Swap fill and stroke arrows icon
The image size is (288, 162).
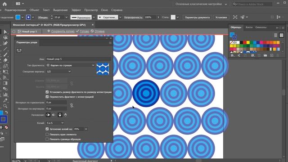click(x=6, y=112)
